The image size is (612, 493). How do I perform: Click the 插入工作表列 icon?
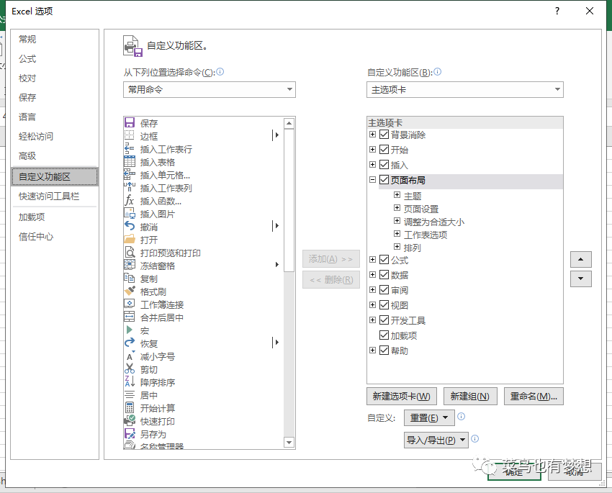[130, 188]
